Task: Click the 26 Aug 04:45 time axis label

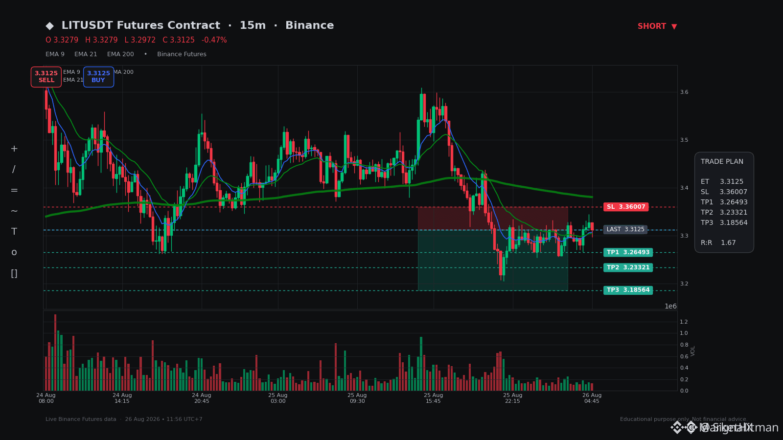Action: coord(592,398)
